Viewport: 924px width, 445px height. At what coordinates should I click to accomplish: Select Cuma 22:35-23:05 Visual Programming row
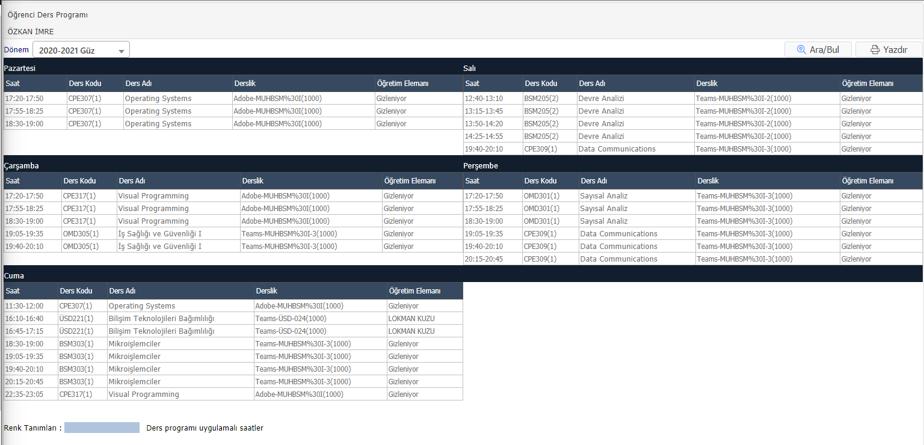click(x=143, y=394)
